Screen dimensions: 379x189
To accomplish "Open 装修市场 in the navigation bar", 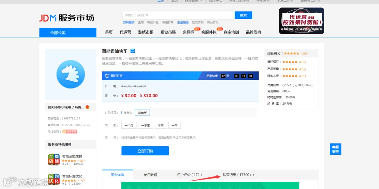I will (146, 32).
